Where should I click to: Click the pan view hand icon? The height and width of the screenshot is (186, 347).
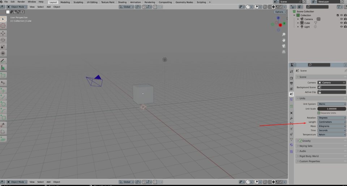(284, 40)
